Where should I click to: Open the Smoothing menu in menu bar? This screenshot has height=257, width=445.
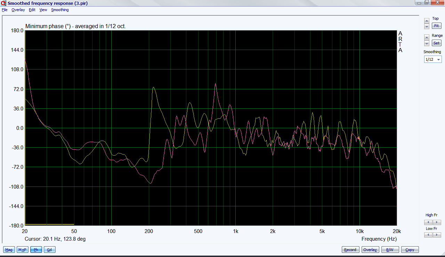[x=60, y=10]
